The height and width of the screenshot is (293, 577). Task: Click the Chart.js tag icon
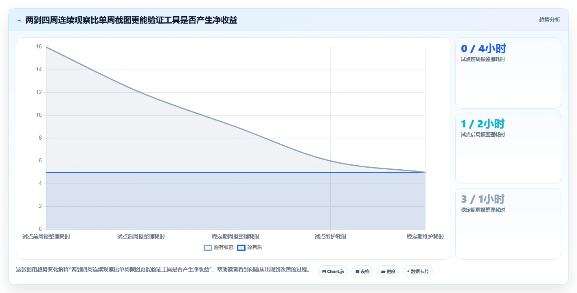[324, 271]
